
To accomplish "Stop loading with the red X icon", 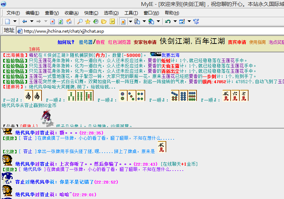I will 52,21.
